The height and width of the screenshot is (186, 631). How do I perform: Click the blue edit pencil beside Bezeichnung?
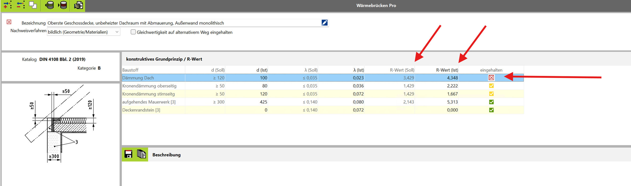(324, 23)
